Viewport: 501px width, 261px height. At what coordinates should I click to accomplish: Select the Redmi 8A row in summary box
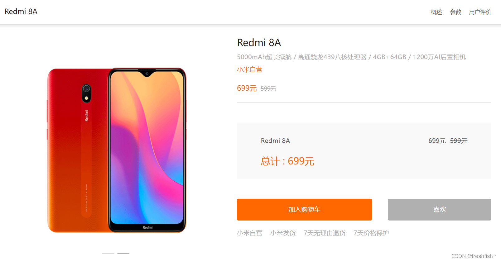pyautogui.click(x=364, y=141)
